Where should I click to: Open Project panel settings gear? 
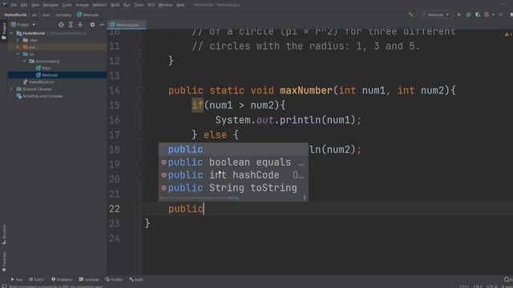coord(92,25)
